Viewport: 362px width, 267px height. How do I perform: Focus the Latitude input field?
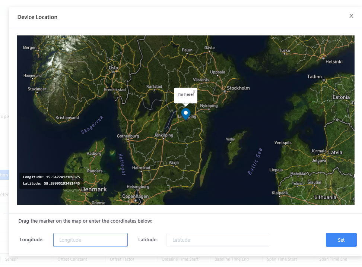[x=218, y=240]
